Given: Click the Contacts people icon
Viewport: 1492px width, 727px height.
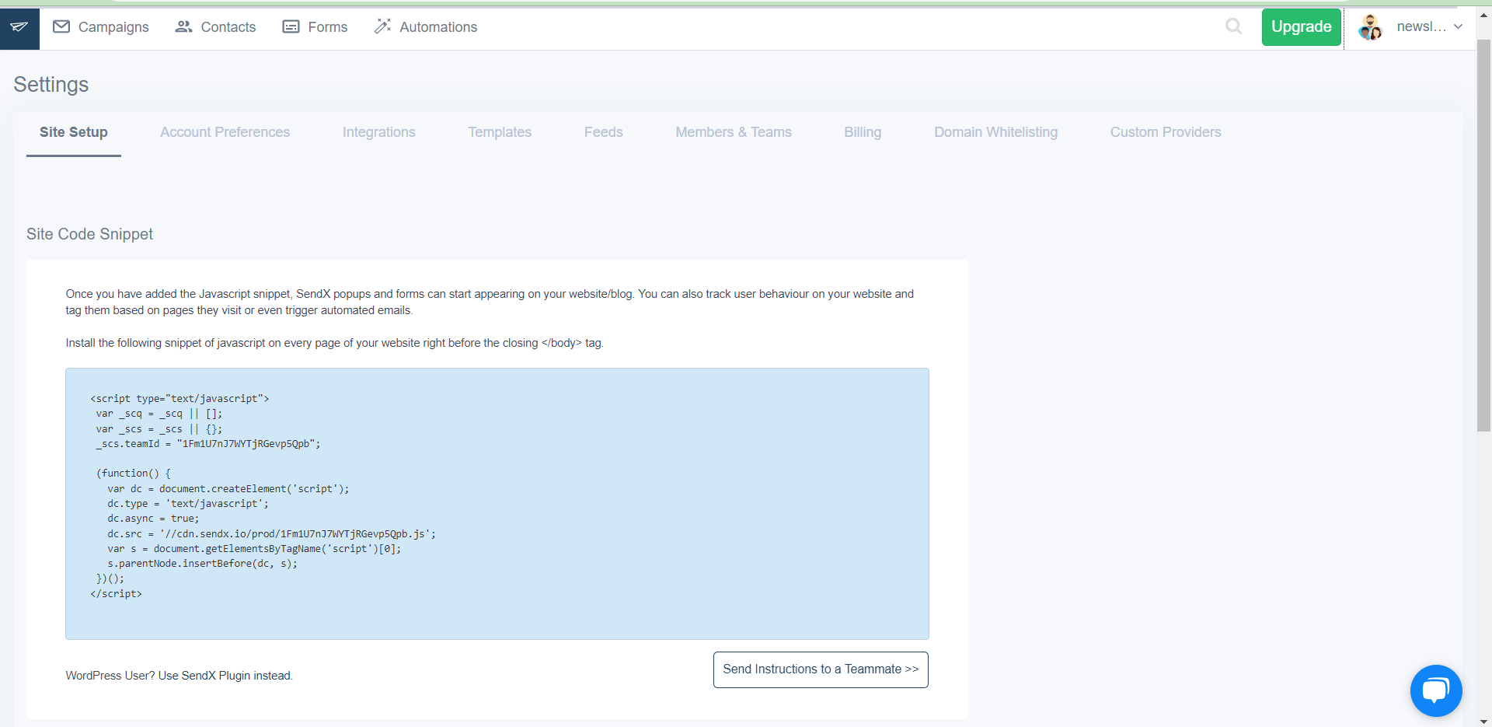Looking at the screenshot, I should (183, 26).
